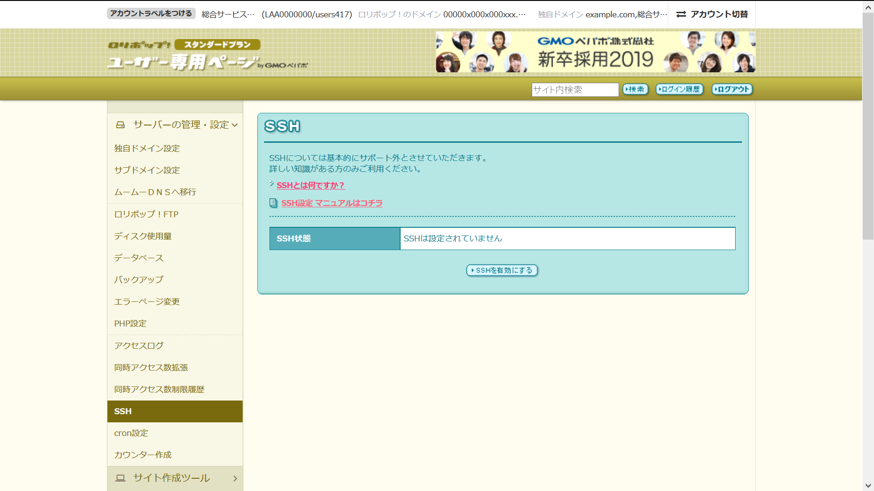
Task: Open データベース from the sidebar menu
Action: tap(139, 258)
